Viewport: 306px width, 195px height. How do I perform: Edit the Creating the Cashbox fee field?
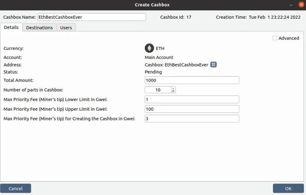(192, 119)
